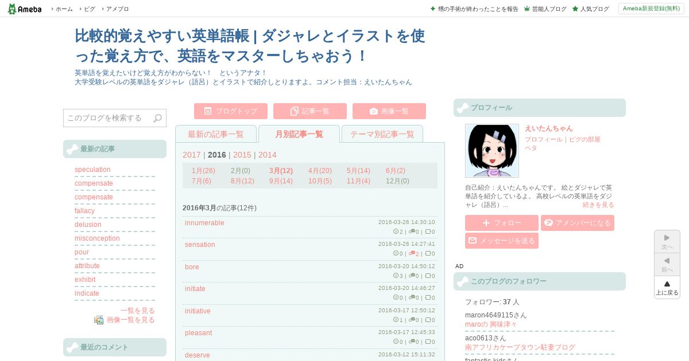The width and height of the screenshot is (689, 361).
Task: Open the pleasant article
Action: point(198,333)
